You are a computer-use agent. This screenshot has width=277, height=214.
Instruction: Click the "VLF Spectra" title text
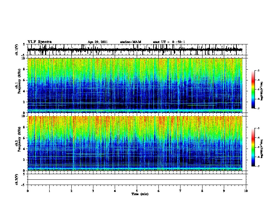[40, 42]
